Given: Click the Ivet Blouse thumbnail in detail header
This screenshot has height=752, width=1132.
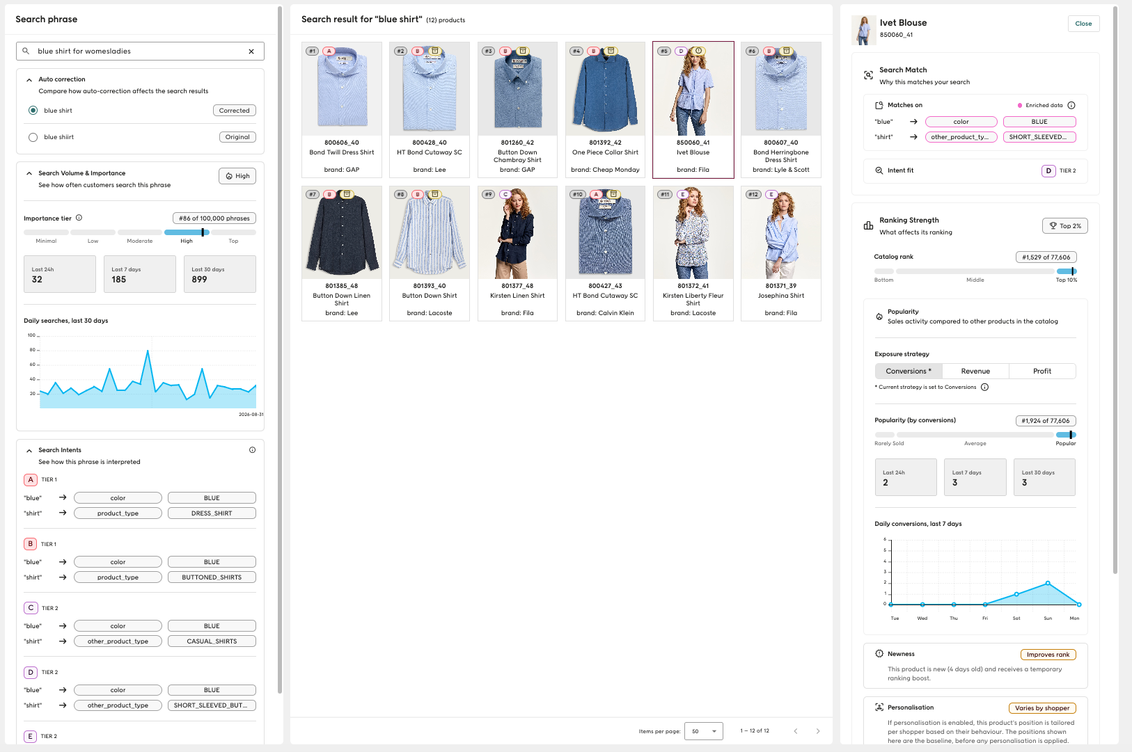Looking at the screenshot, I should (864, 30).
